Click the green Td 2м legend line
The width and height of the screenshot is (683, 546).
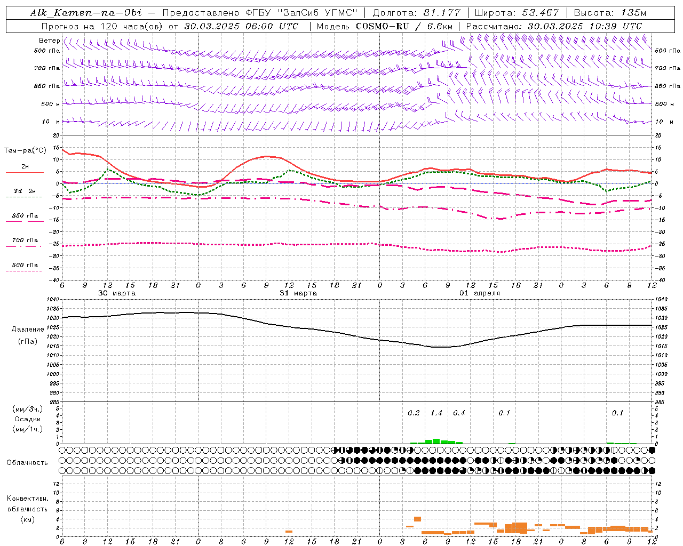[25, 197]
